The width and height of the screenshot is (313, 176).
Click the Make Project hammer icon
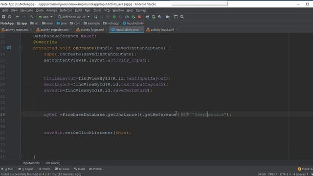coord(32,17)
